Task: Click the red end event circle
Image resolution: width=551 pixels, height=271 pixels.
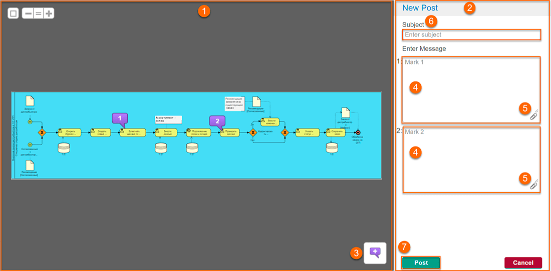Action: [357, 132]
